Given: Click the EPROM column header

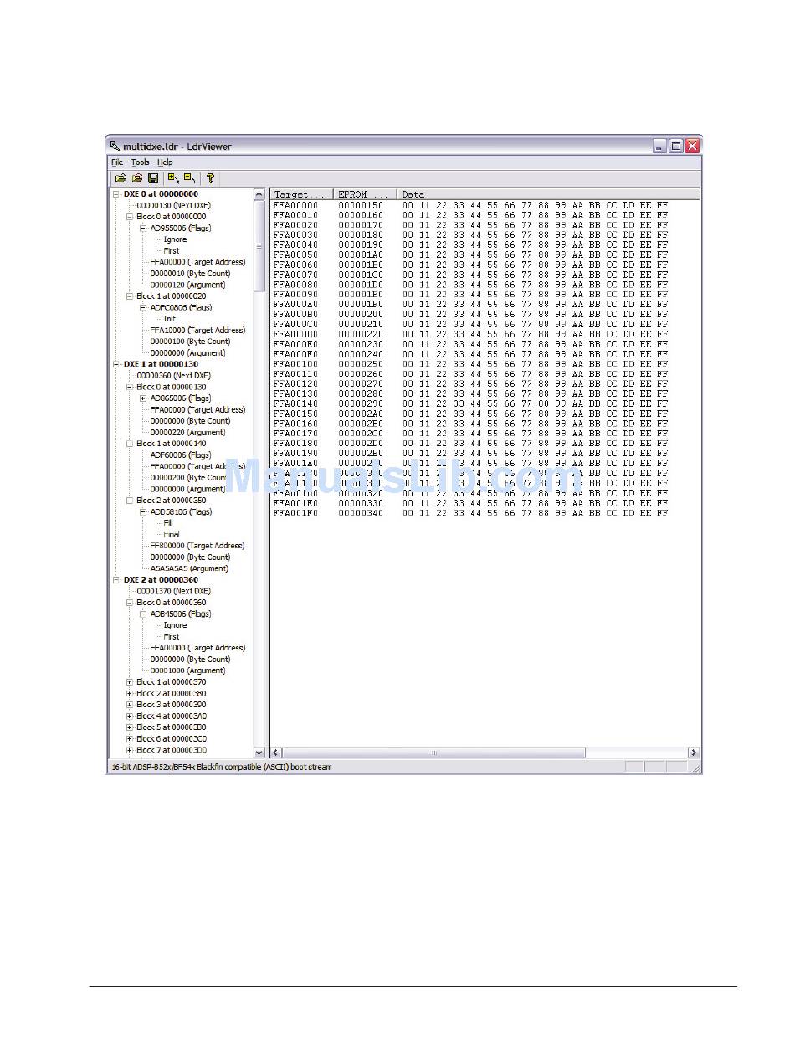Looking at the screenshot, I should pos(365,194).
